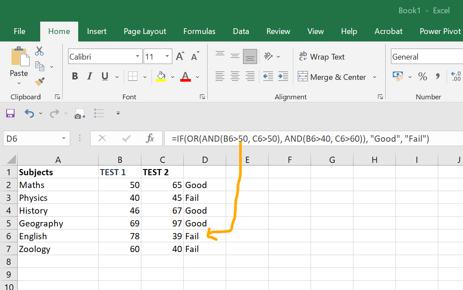Open the Power Pivot tab
The width and height of the screenshot is (463, 290).
tap(440, 31)
